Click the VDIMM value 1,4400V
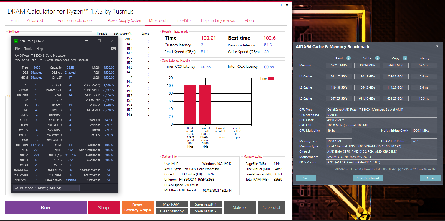Image resolution: width=445 pixels, height=221 pixels. coord(109,105)
